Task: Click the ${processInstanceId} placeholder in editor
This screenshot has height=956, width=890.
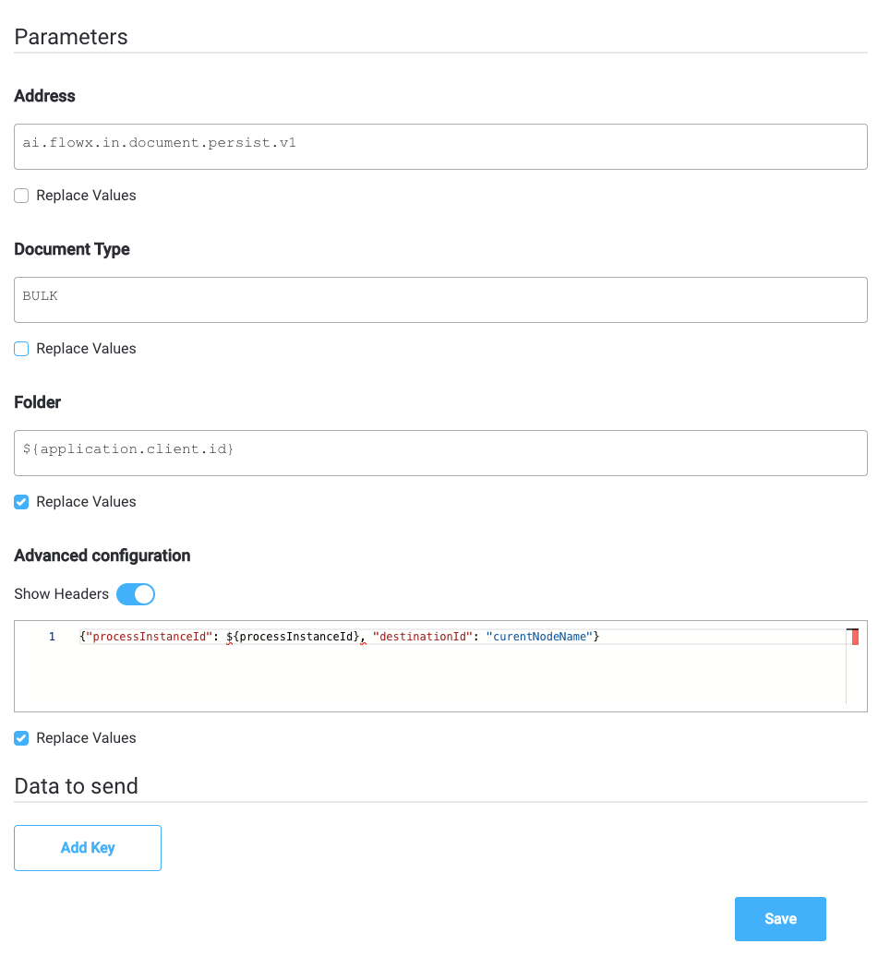Action: click(293, 637)
